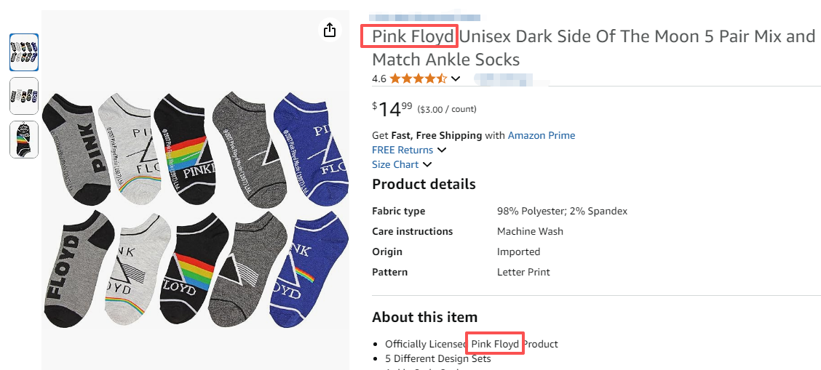This screenshot has width=821, height=370.
Task: Click the About this item heading
Action: [424, 317]
